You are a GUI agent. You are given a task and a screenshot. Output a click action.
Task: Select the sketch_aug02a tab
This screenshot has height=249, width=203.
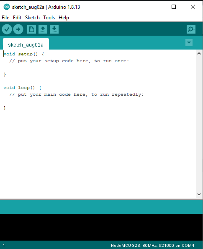[x=26, y=45]
